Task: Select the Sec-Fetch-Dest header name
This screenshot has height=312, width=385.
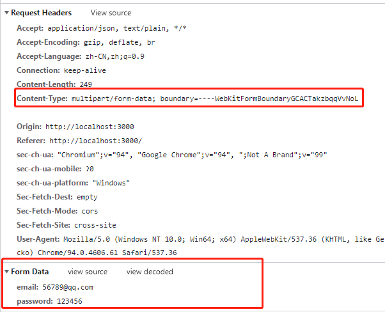Action: click(41, 197)
